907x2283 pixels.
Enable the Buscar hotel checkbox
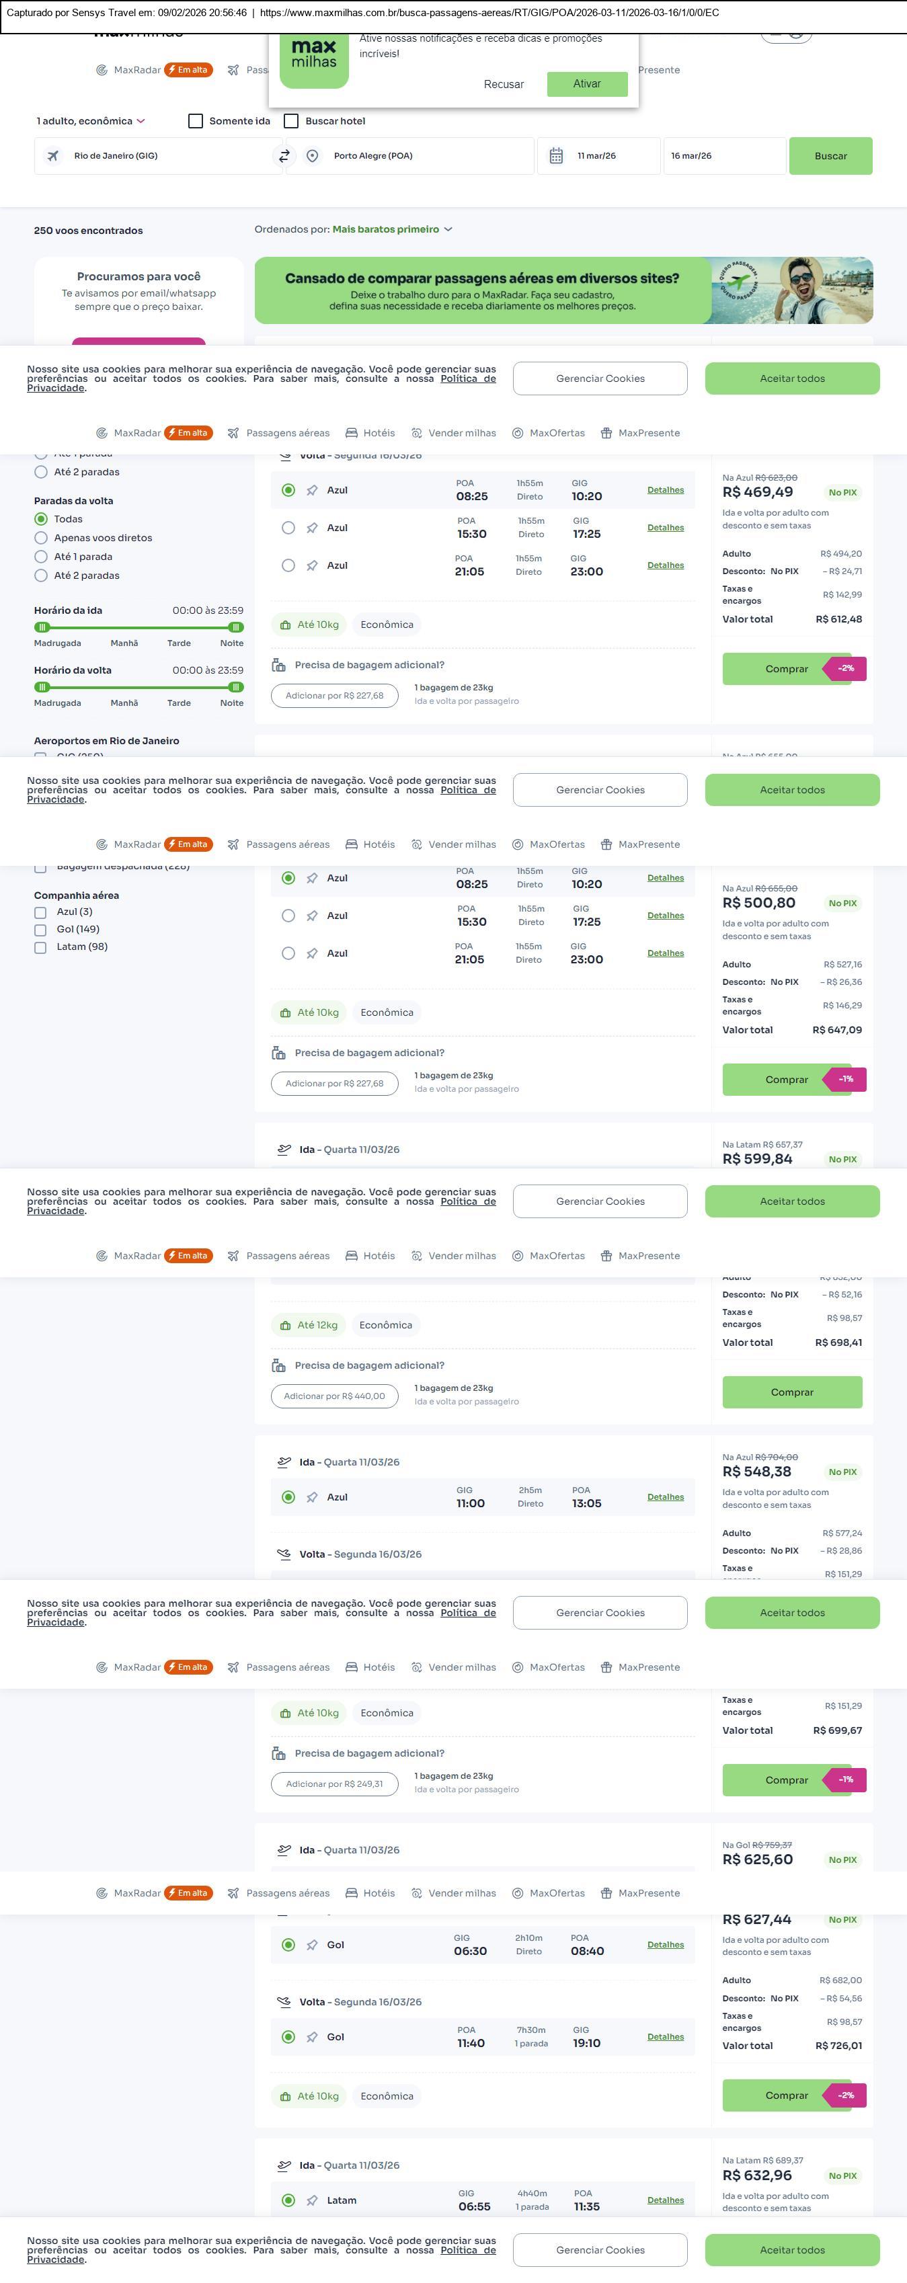coord(291,122)
